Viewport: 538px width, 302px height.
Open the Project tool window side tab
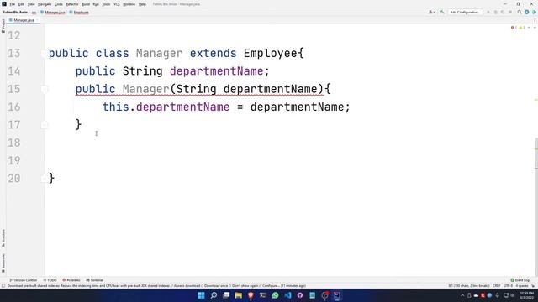(x=3, y=26)
